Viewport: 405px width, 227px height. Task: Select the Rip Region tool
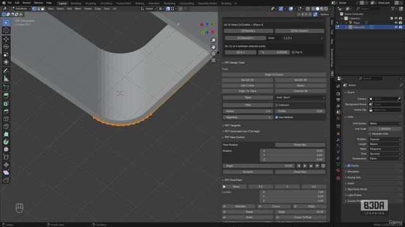click(x=6, y=180)
